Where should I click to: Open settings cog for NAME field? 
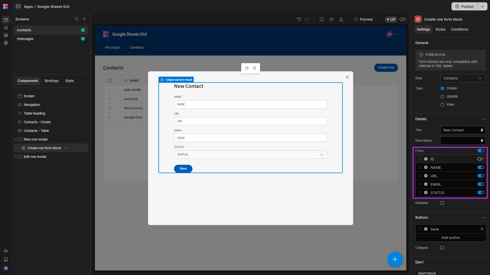click(426, 167)
